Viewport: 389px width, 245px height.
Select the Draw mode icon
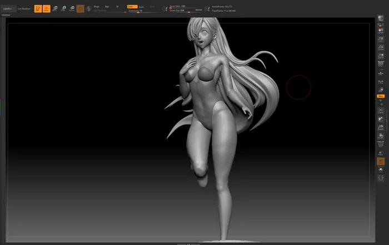click(46, 9)
